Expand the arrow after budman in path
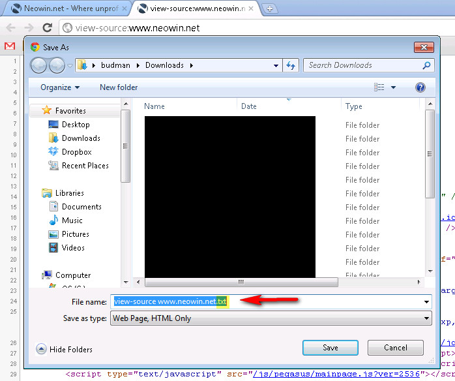 pyautogui.click(x=138, y=66)
